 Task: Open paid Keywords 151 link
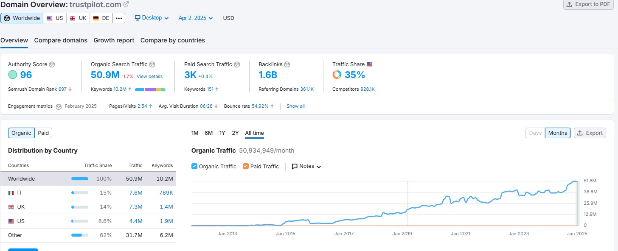210,89
